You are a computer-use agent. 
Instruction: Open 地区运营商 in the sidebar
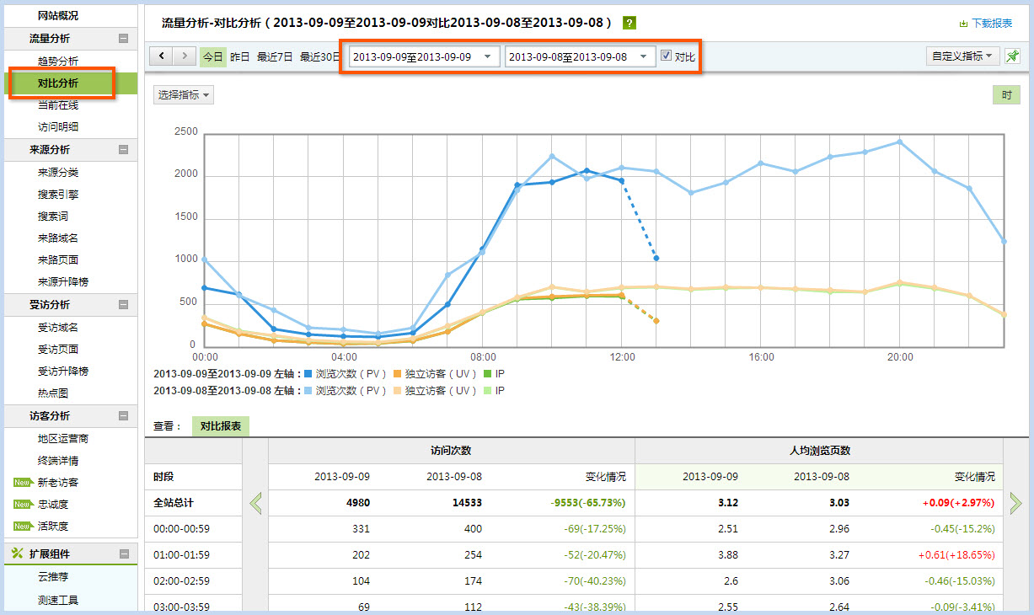pyautogui.click(x=63, y=438)
